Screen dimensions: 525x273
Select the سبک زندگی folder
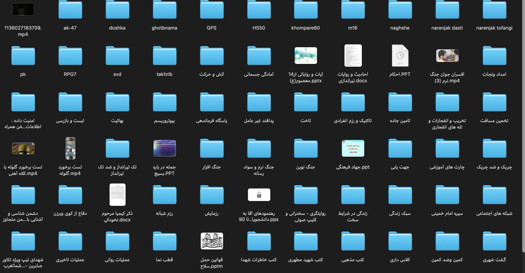click(400, 195)
